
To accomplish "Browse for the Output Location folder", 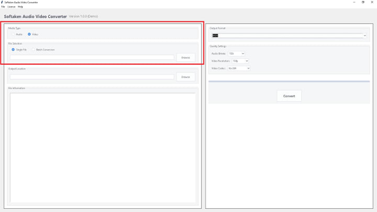I will pos(185,77).
